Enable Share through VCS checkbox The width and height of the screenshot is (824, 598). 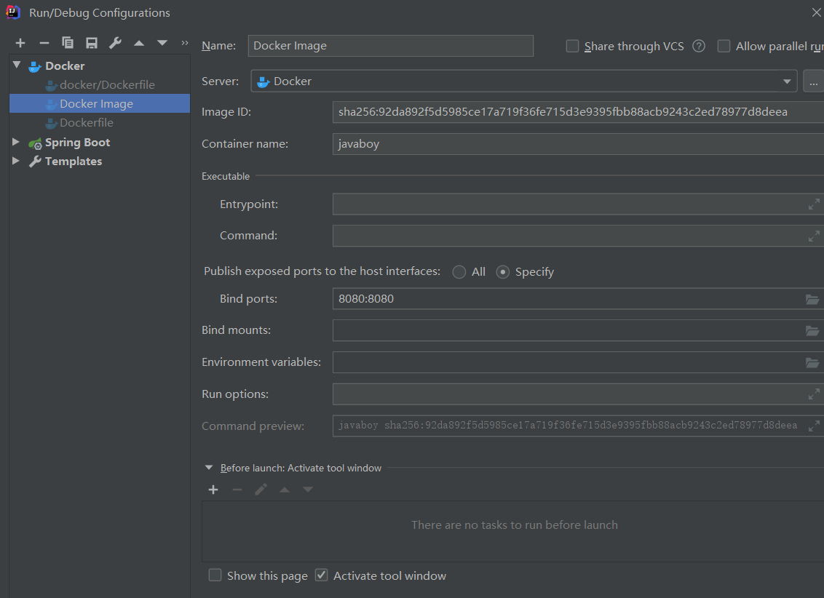click(573, 47)
